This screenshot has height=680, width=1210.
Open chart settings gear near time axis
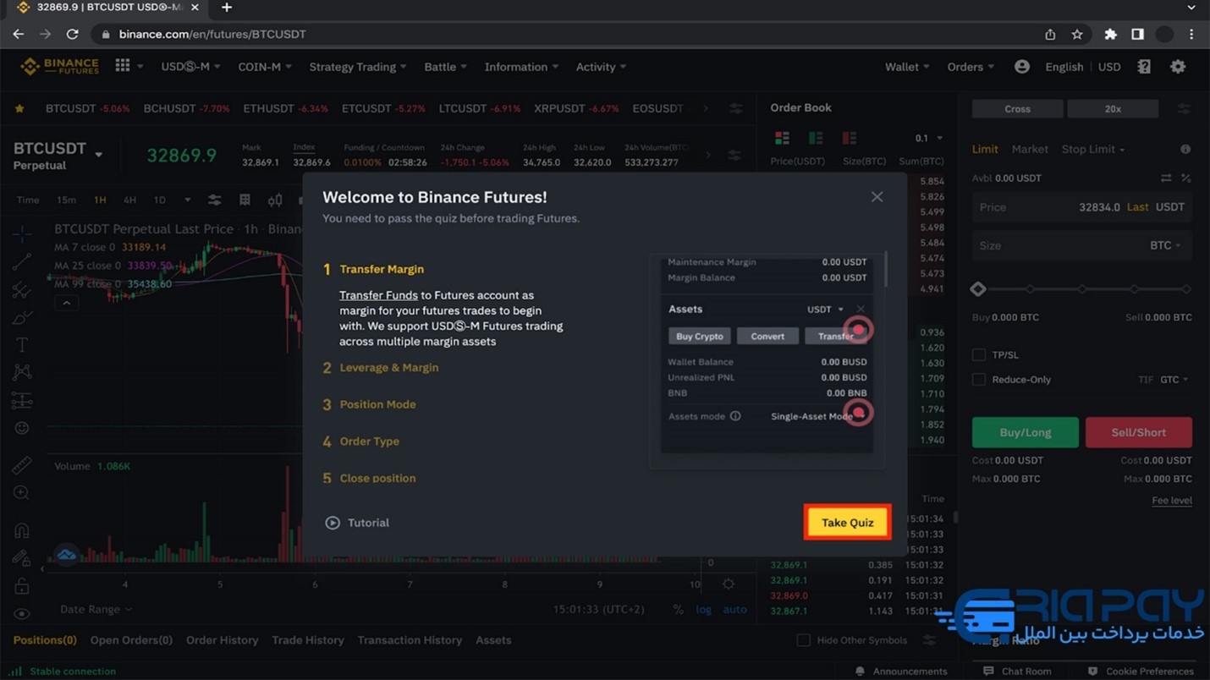728,584
